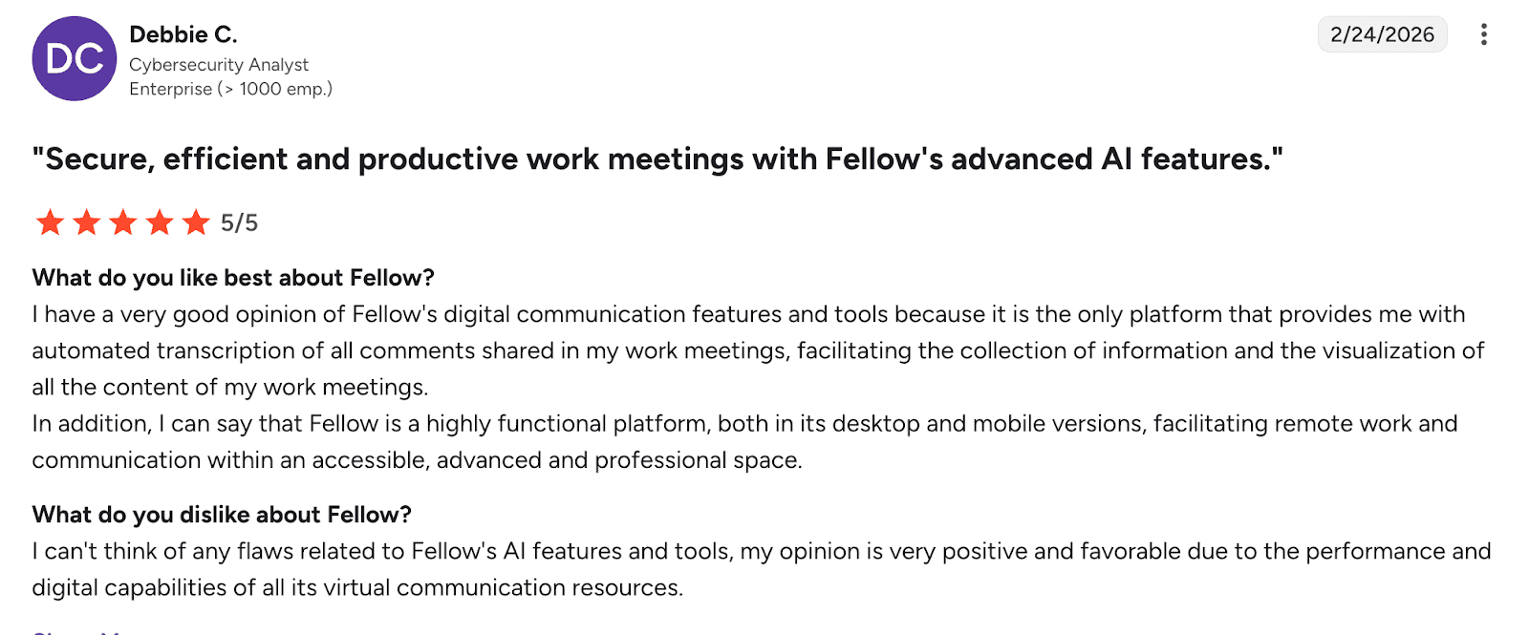Image resolution: width=1529 pixels, height=635 pixels.
Task: Click "What do you like best about Fellow?" heading
Action: [x=233, y=278]
